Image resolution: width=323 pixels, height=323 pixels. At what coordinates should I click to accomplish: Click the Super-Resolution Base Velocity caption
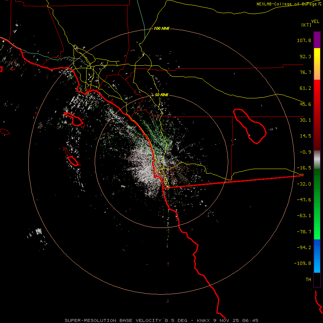point(161,320)
